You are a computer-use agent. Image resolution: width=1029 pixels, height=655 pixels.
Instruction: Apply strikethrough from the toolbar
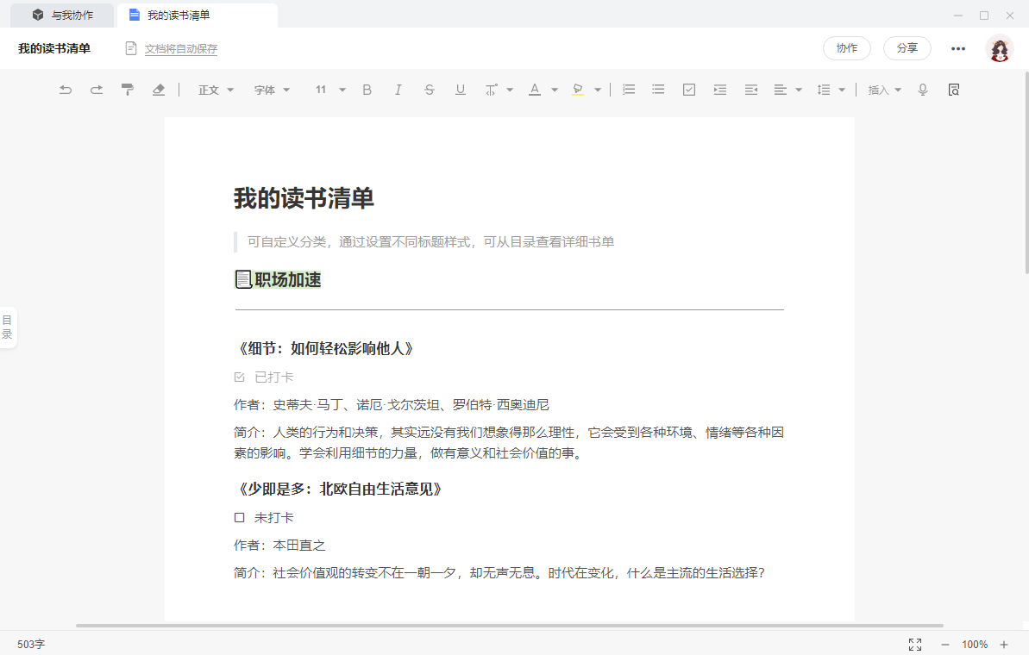coord(429,90)
